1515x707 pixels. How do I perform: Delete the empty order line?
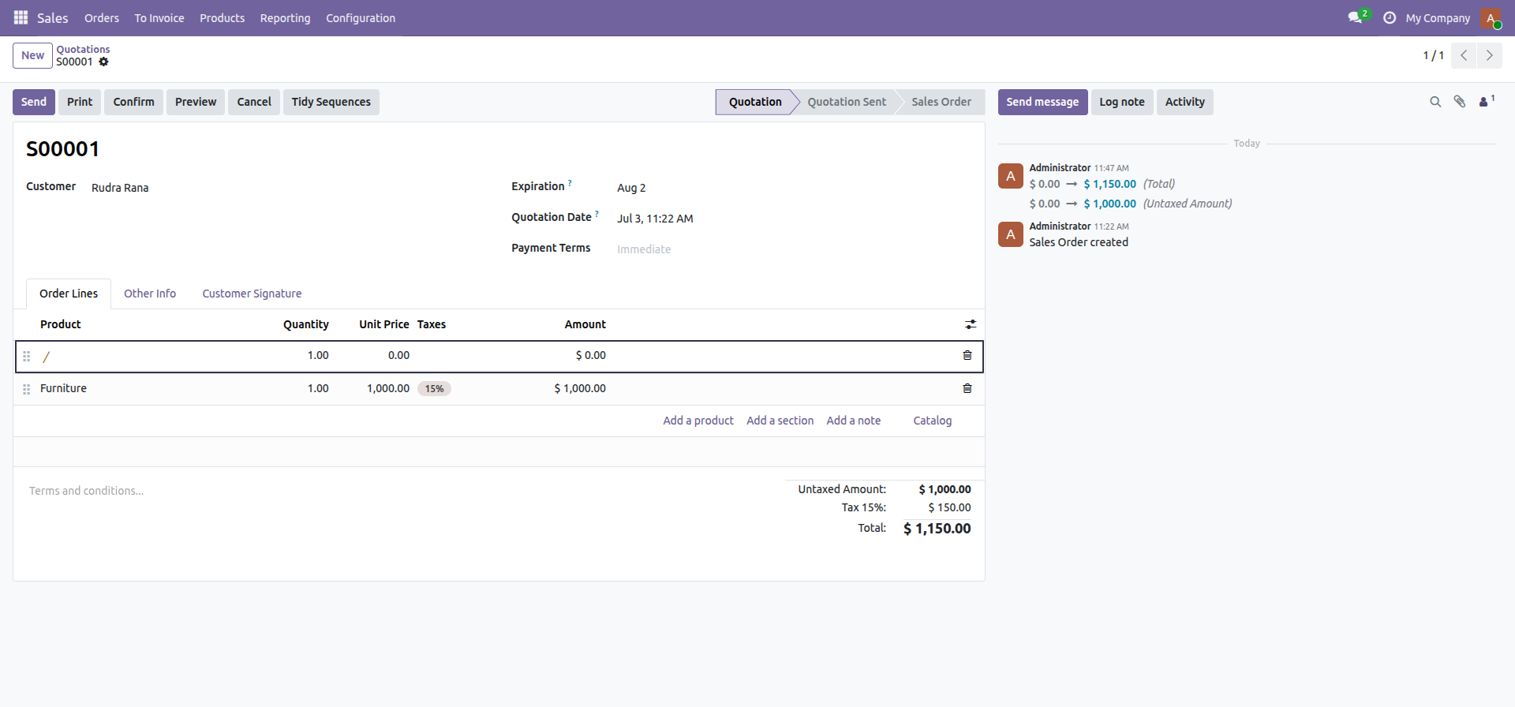click(x=967, y=355)
